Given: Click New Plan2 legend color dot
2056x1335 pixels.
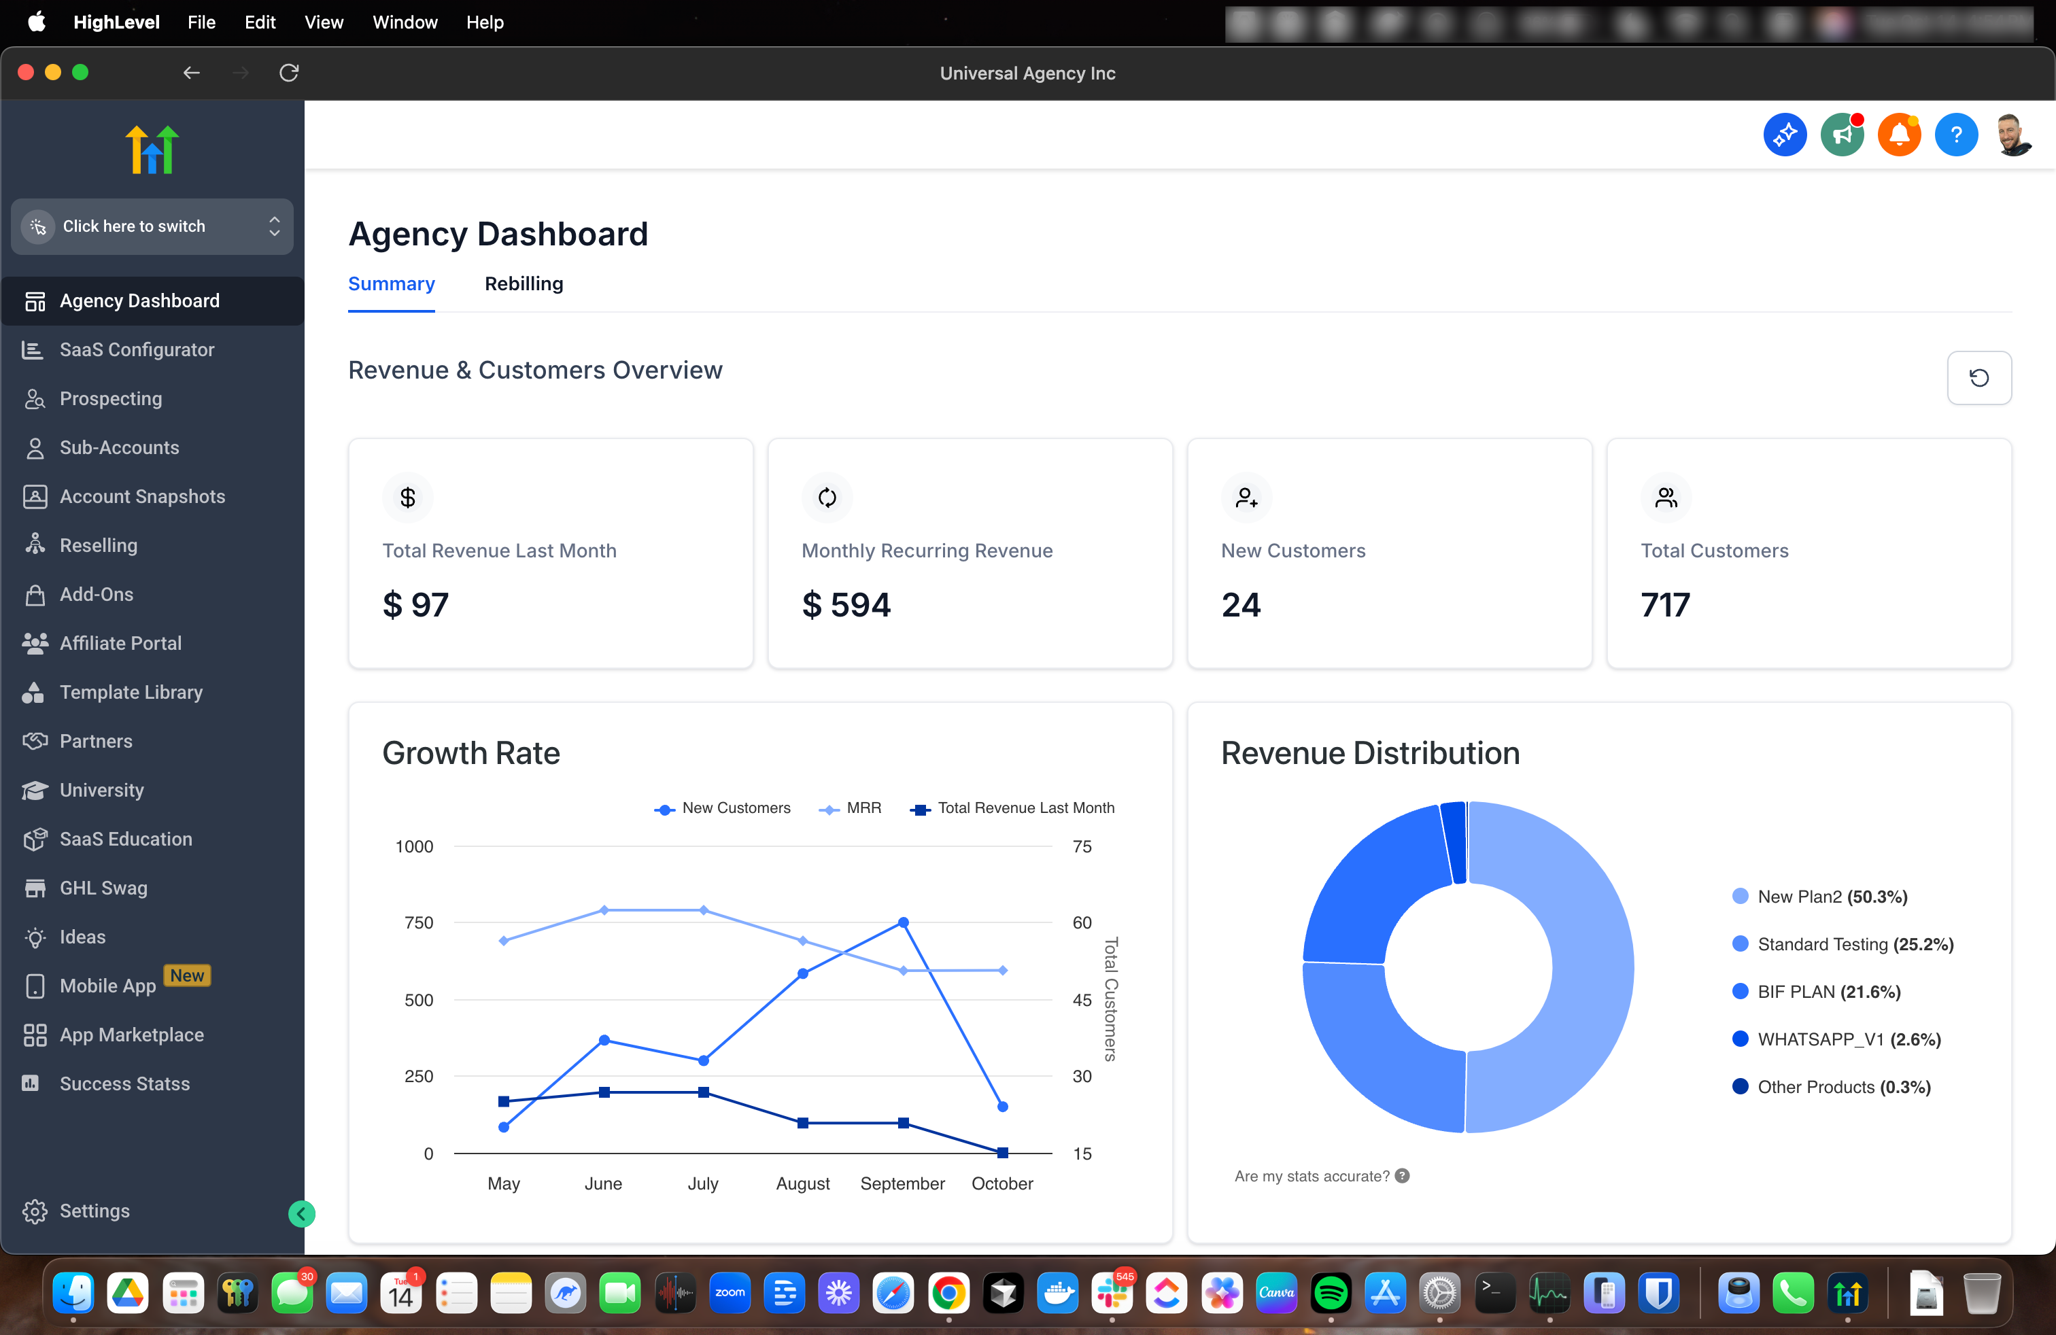Looking at the screenshot, I should click(x=1740, y=897).
